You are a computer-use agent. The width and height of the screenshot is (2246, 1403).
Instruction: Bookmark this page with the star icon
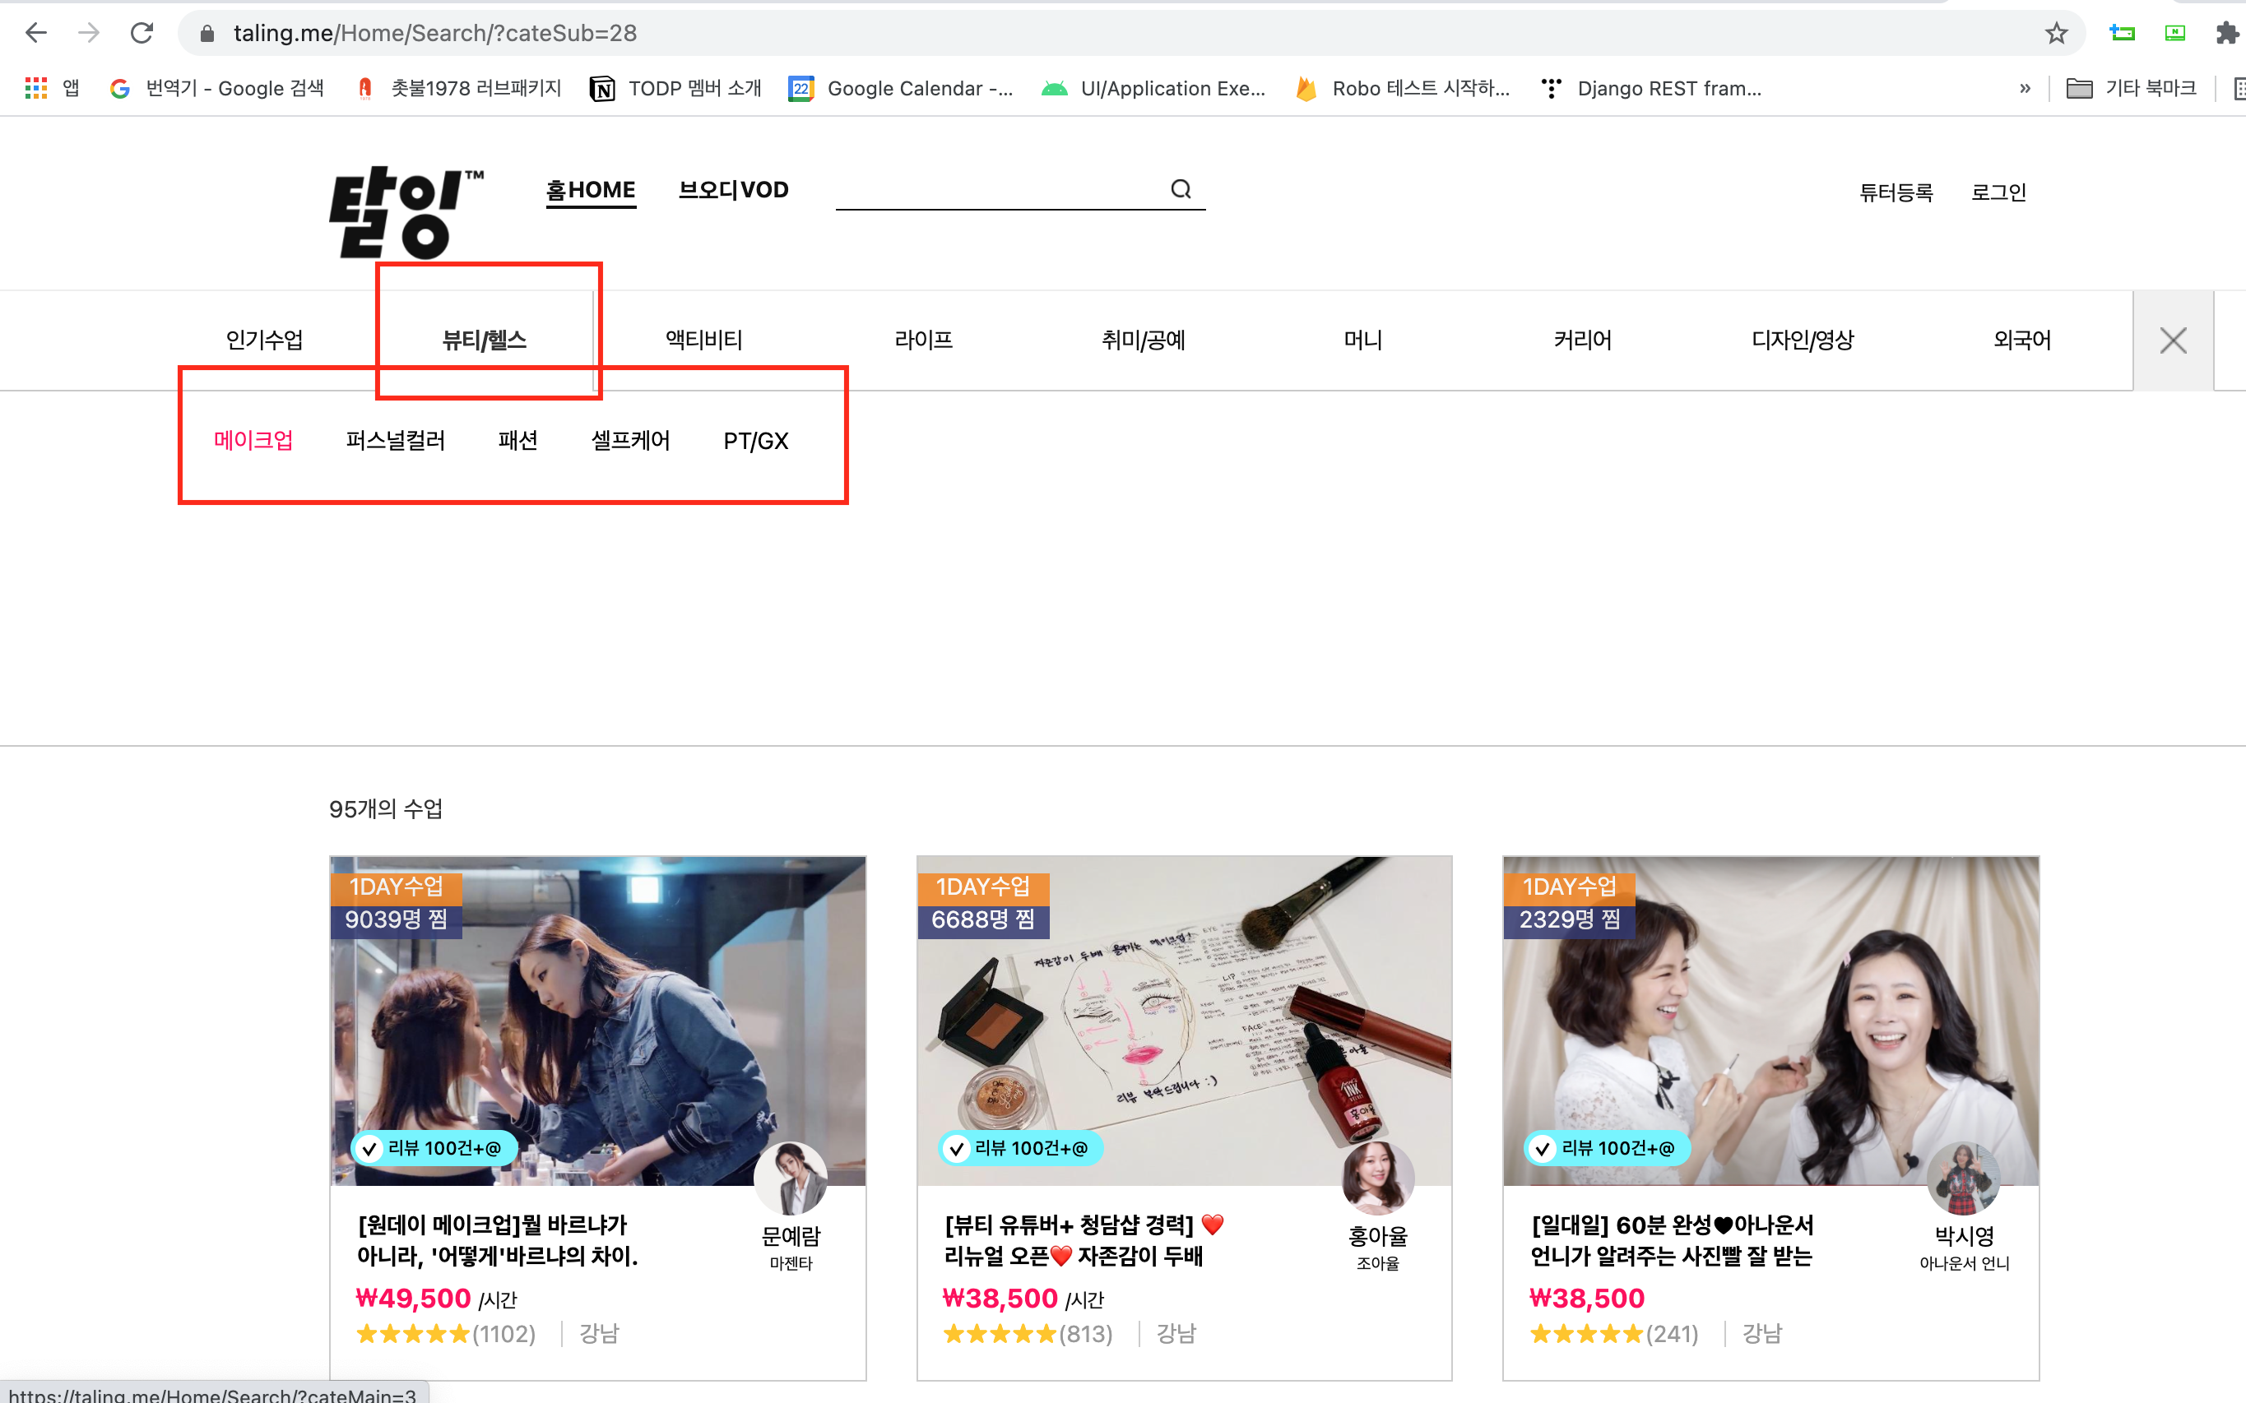pos(2056,34)
